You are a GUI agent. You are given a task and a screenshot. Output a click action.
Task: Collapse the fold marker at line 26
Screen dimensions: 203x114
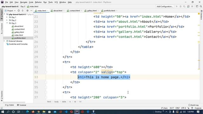46,42
